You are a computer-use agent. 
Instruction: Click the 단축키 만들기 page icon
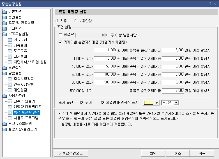pos(10,101)
